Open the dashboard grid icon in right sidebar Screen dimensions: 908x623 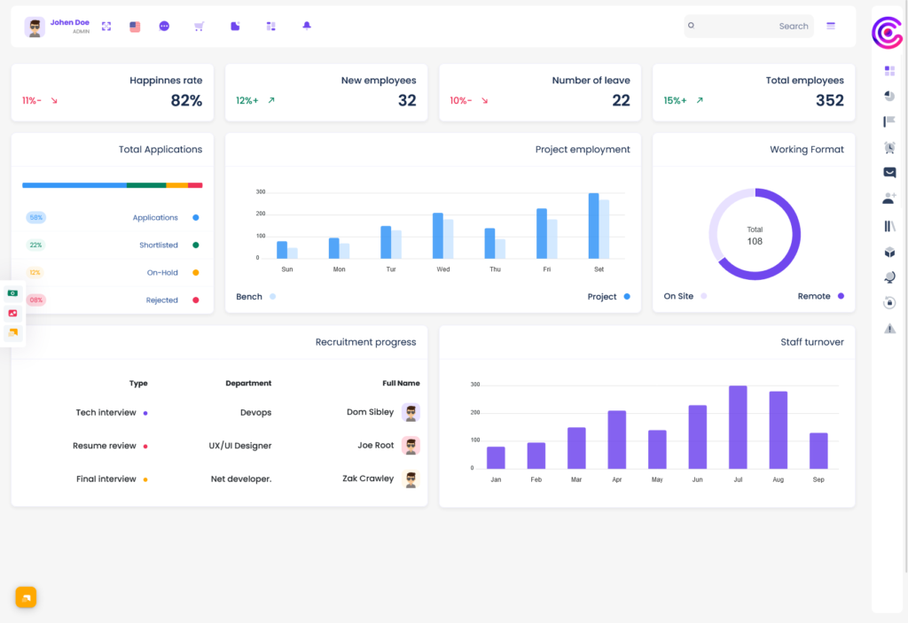point(889,70)
